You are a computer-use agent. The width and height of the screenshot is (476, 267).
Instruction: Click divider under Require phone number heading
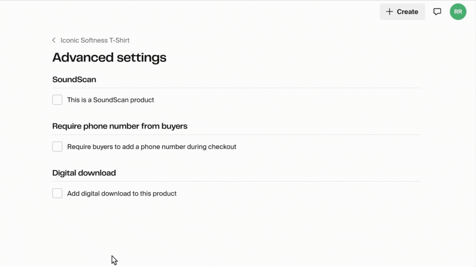pyautogui.click(x=236, y=135)
